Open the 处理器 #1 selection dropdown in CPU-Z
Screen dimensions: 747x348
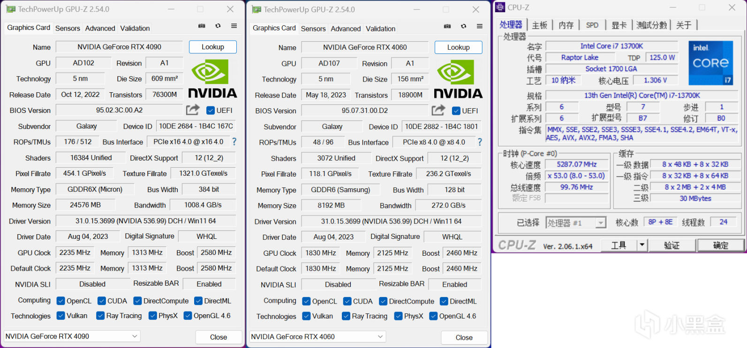click(x=576, y=223)
